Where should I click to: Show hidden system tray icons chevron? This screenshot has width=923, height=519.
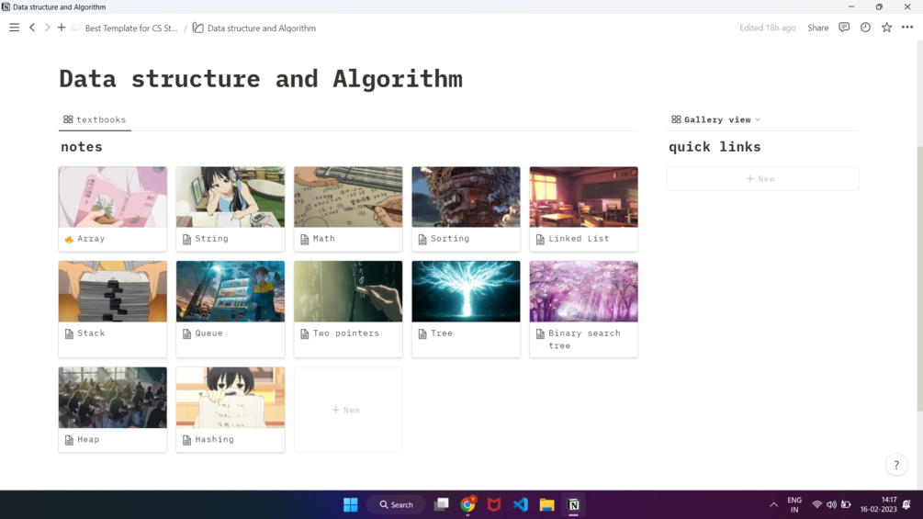773,504
